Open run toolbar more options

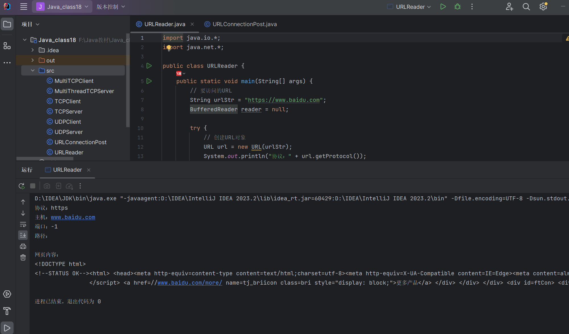[x=80, y=186]
